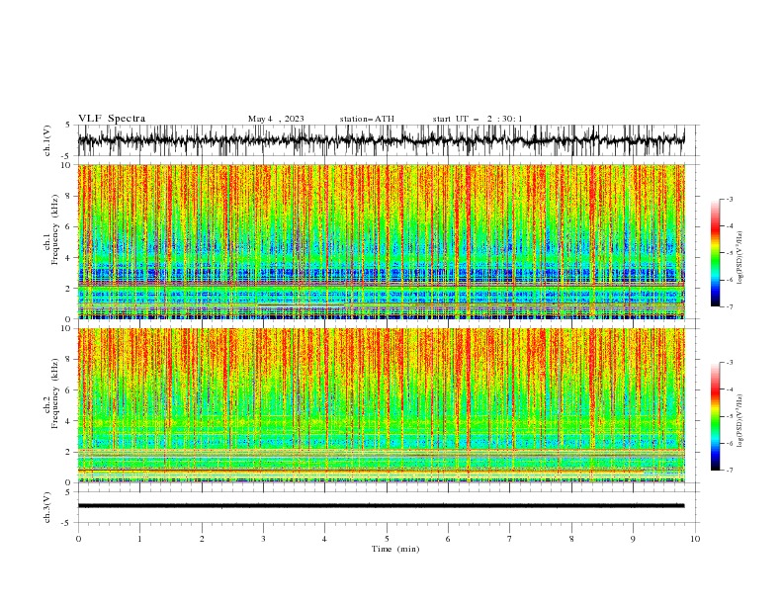Screen dimensions: 783x605
Task: Click the 'ch.1 Frequency (kHz)' axis label
Action: pos(51,230)
